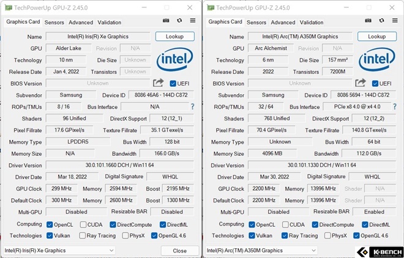Click Name field Intel(R) Iris(R) Xe Graphics
The width and height of the screenshot is (404, 258).
pos(98,37)
